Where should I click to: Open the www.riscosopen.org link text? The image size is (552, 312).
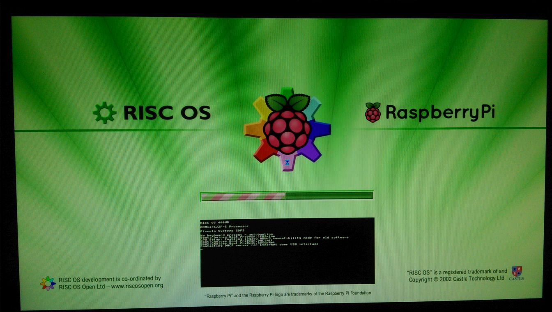[137, 286]
